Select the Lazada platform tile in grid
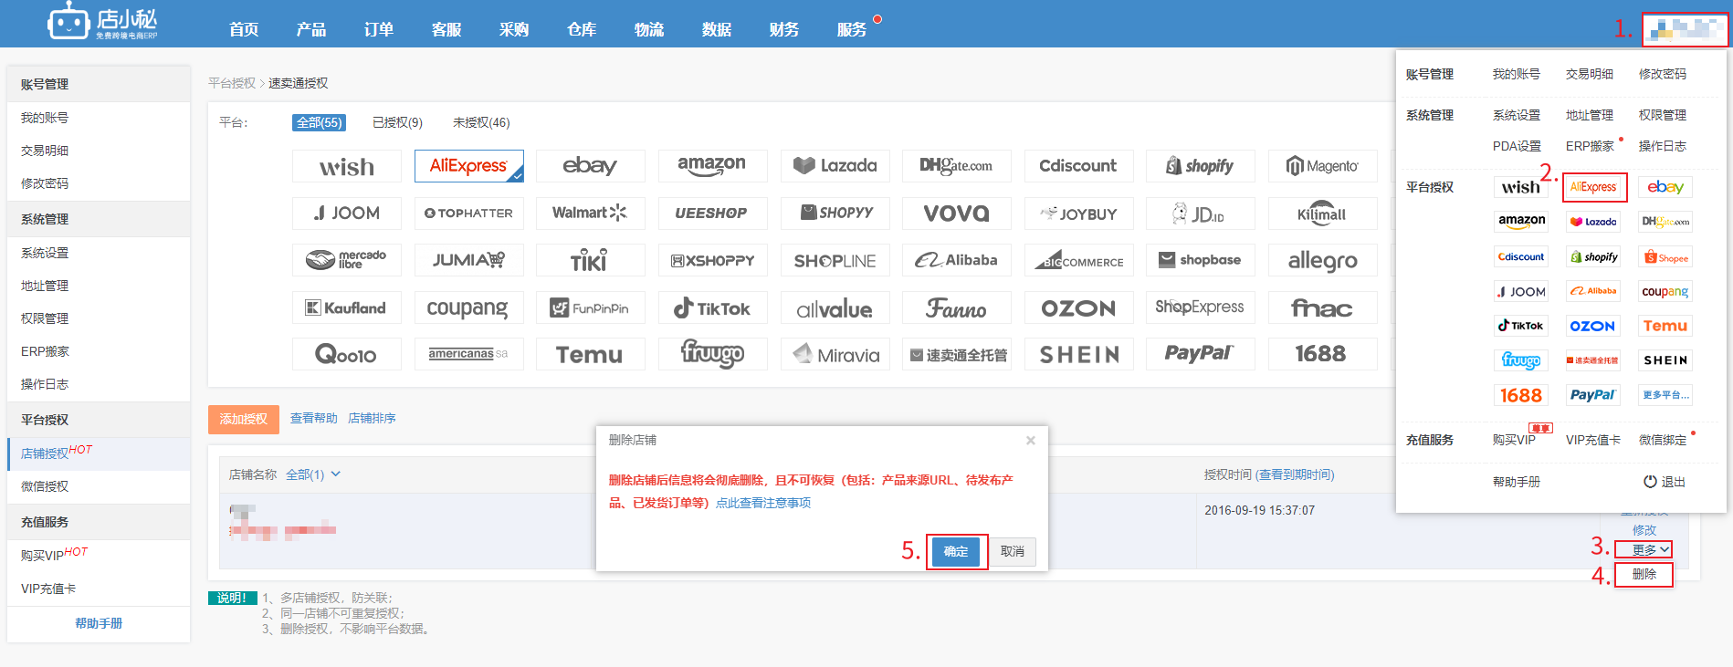 [835, 166]
